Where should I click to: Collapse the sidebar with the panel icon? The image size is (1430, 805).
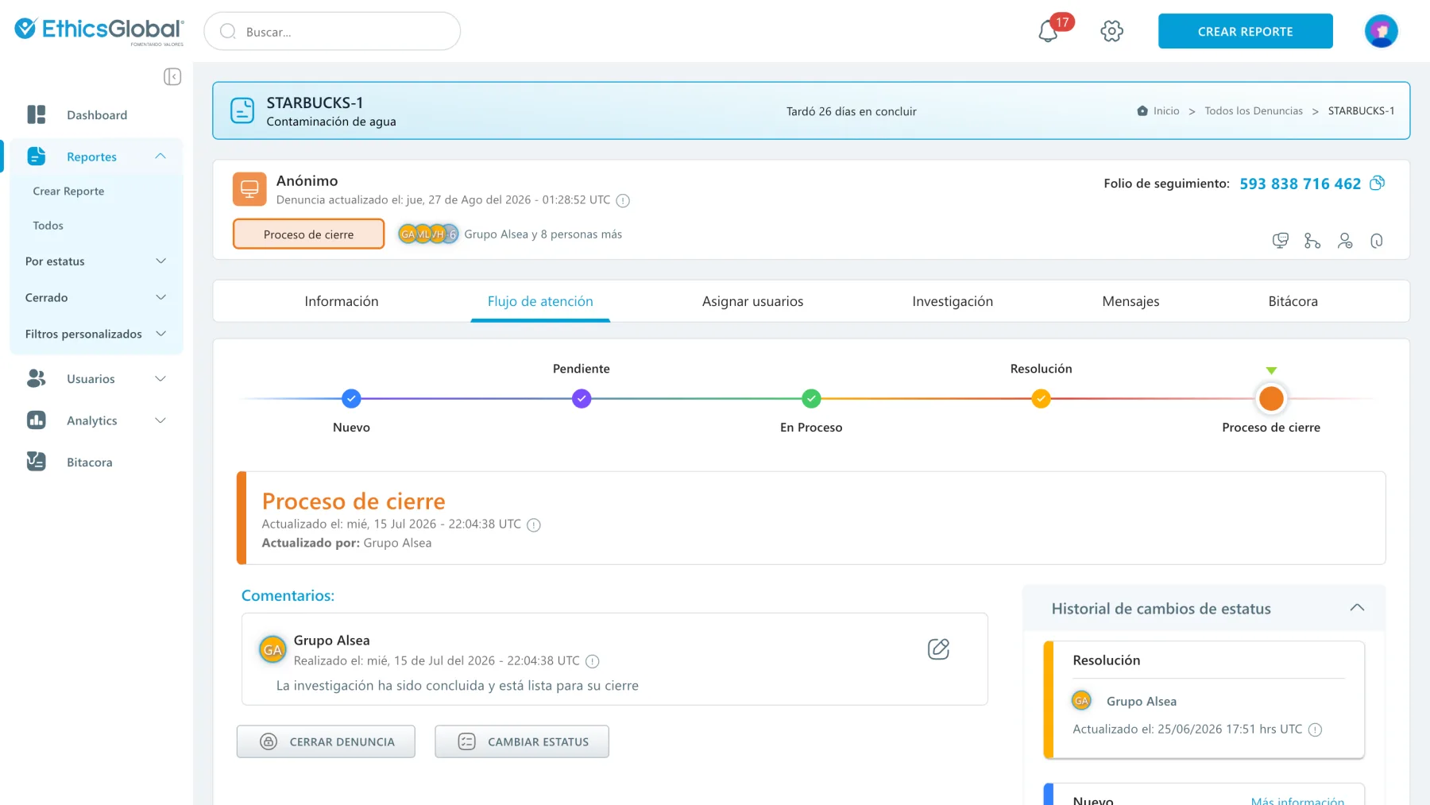[x=172, y=76]
